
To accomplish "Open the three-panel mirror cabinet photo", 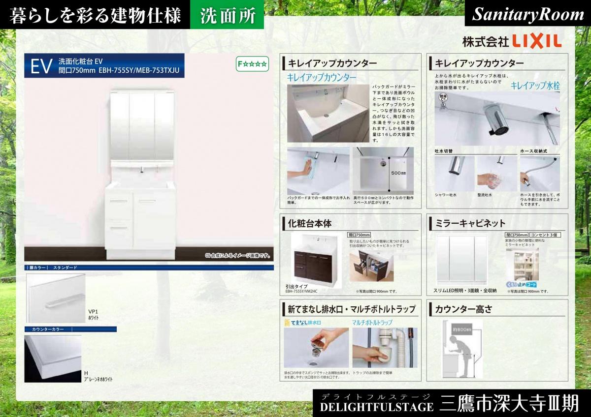I will (461, 259).
